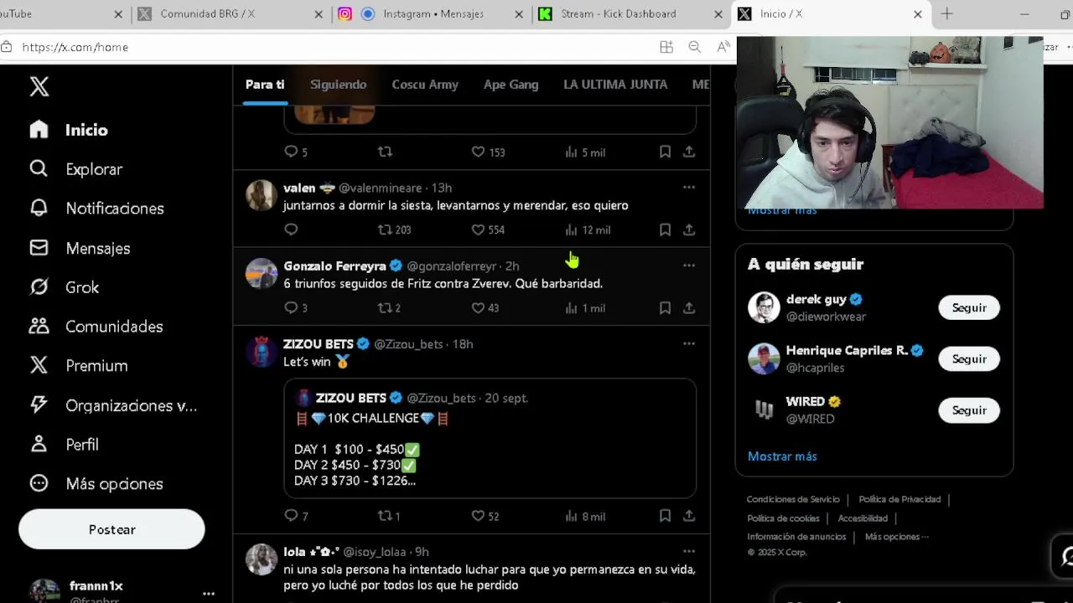Image resolution: width=1073 pixels, height=603 pixels.
Task: Expand footer Más opciones menu
Action: coord(896,537)
